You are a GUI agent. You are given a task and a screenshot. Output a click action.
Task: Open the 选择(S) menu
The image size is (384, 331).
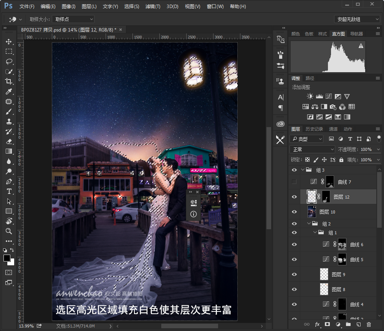(x=132, y=7)
